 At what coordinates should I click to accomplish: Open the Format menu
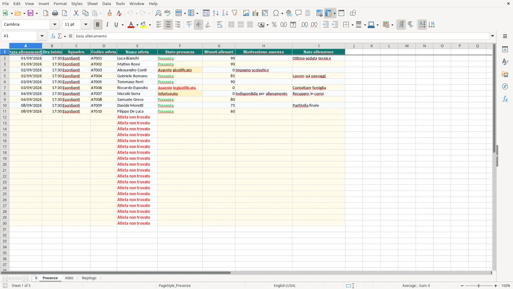[60, 3]
